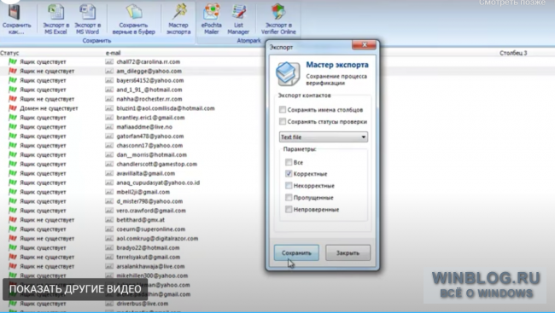
Task: Select row and_1_91_@hotmail.com
Action: (149, 90)
